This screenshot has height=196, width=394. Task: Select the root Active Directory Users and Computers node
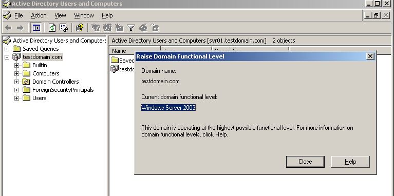(59, 41)
